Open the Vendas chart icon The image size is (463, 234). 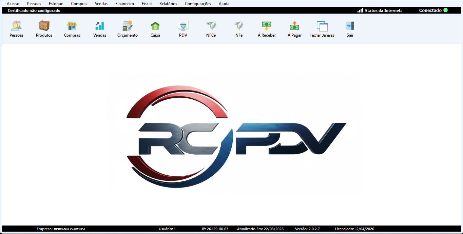(x=100, y=26)
